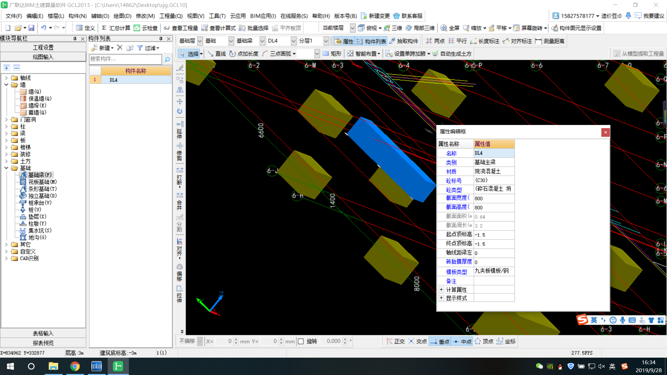The image size is (667, 375).
Task: Toggle the 属性 properties panel button
Action: [344, 41]
